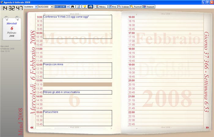This screenshot has height=137, width=214.
Task: Click the 21:45 time slot label
Action: click(x=131, y=108)
